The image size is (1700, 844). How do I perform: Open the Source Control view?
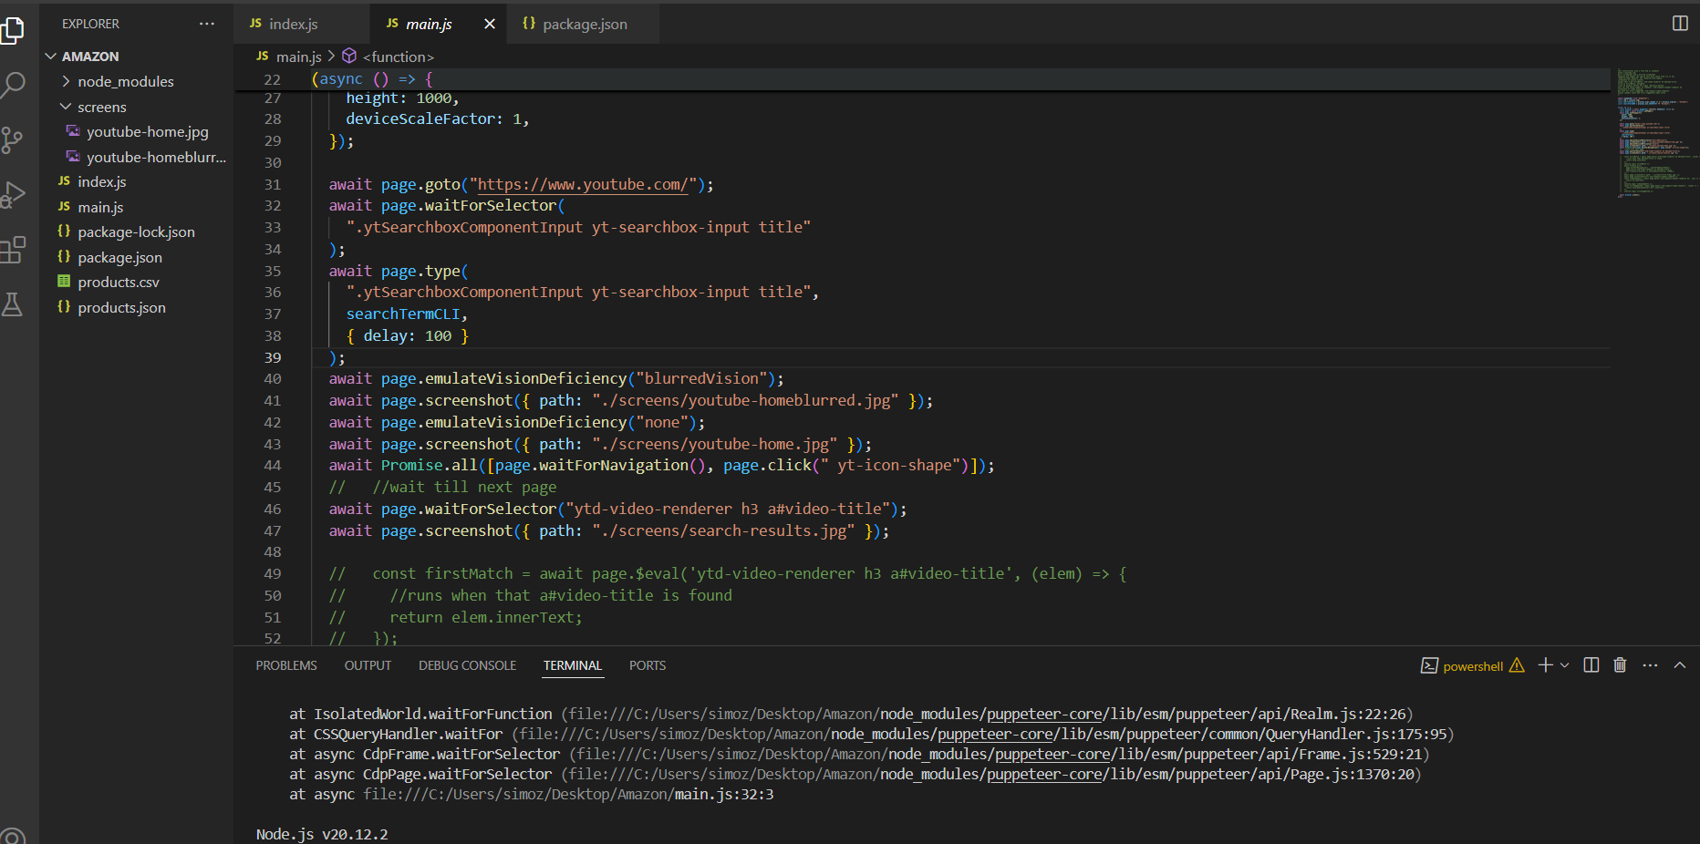click(13, 140)
